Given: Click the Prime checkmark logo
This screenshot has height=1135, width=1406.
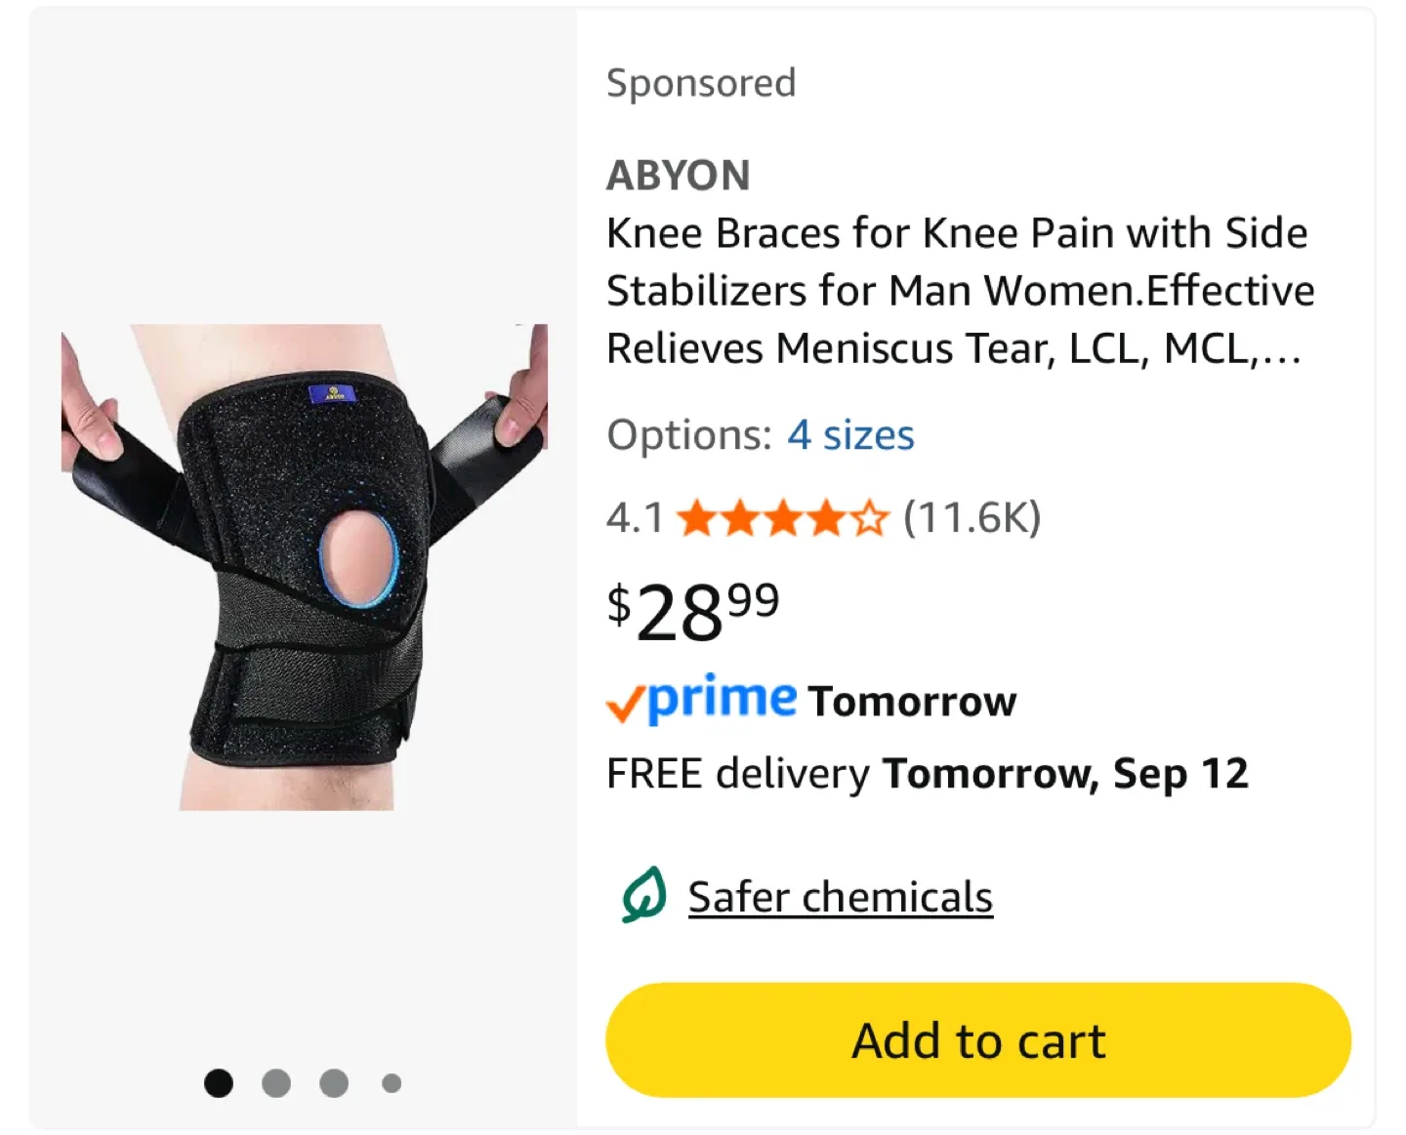Looking at the screenshot, I should [630, 700].
